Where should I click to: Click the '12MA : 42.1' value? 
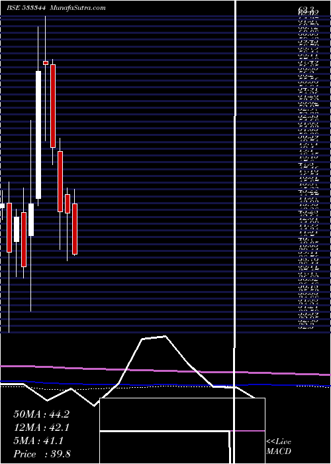pos(41,428)
